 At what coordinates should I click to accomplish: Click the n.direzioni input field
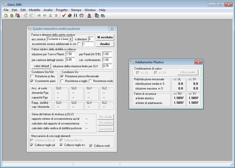click(91, 39)
